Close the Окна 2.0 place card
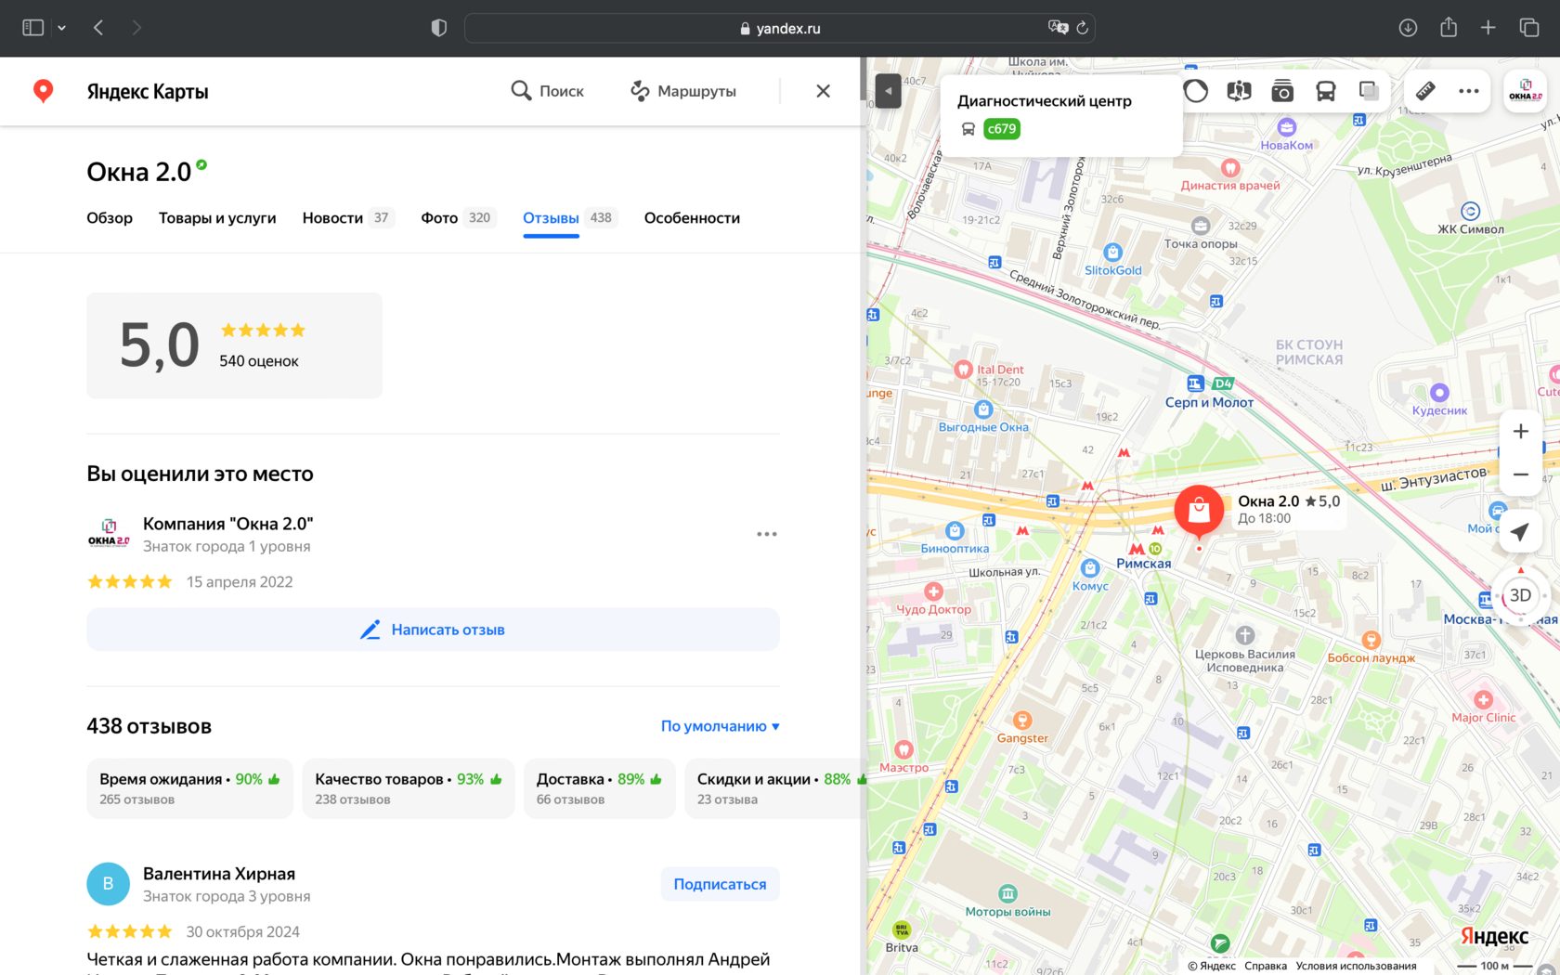Image resolution: width=1560 pixels, height=975 pixels. [x=823, y=91]
